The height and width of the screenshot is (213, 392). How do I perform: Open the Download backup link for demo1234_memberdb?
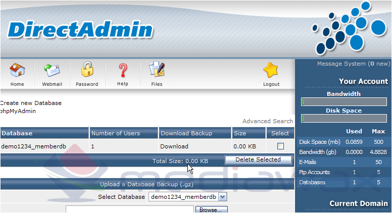[x=174, y=146]
